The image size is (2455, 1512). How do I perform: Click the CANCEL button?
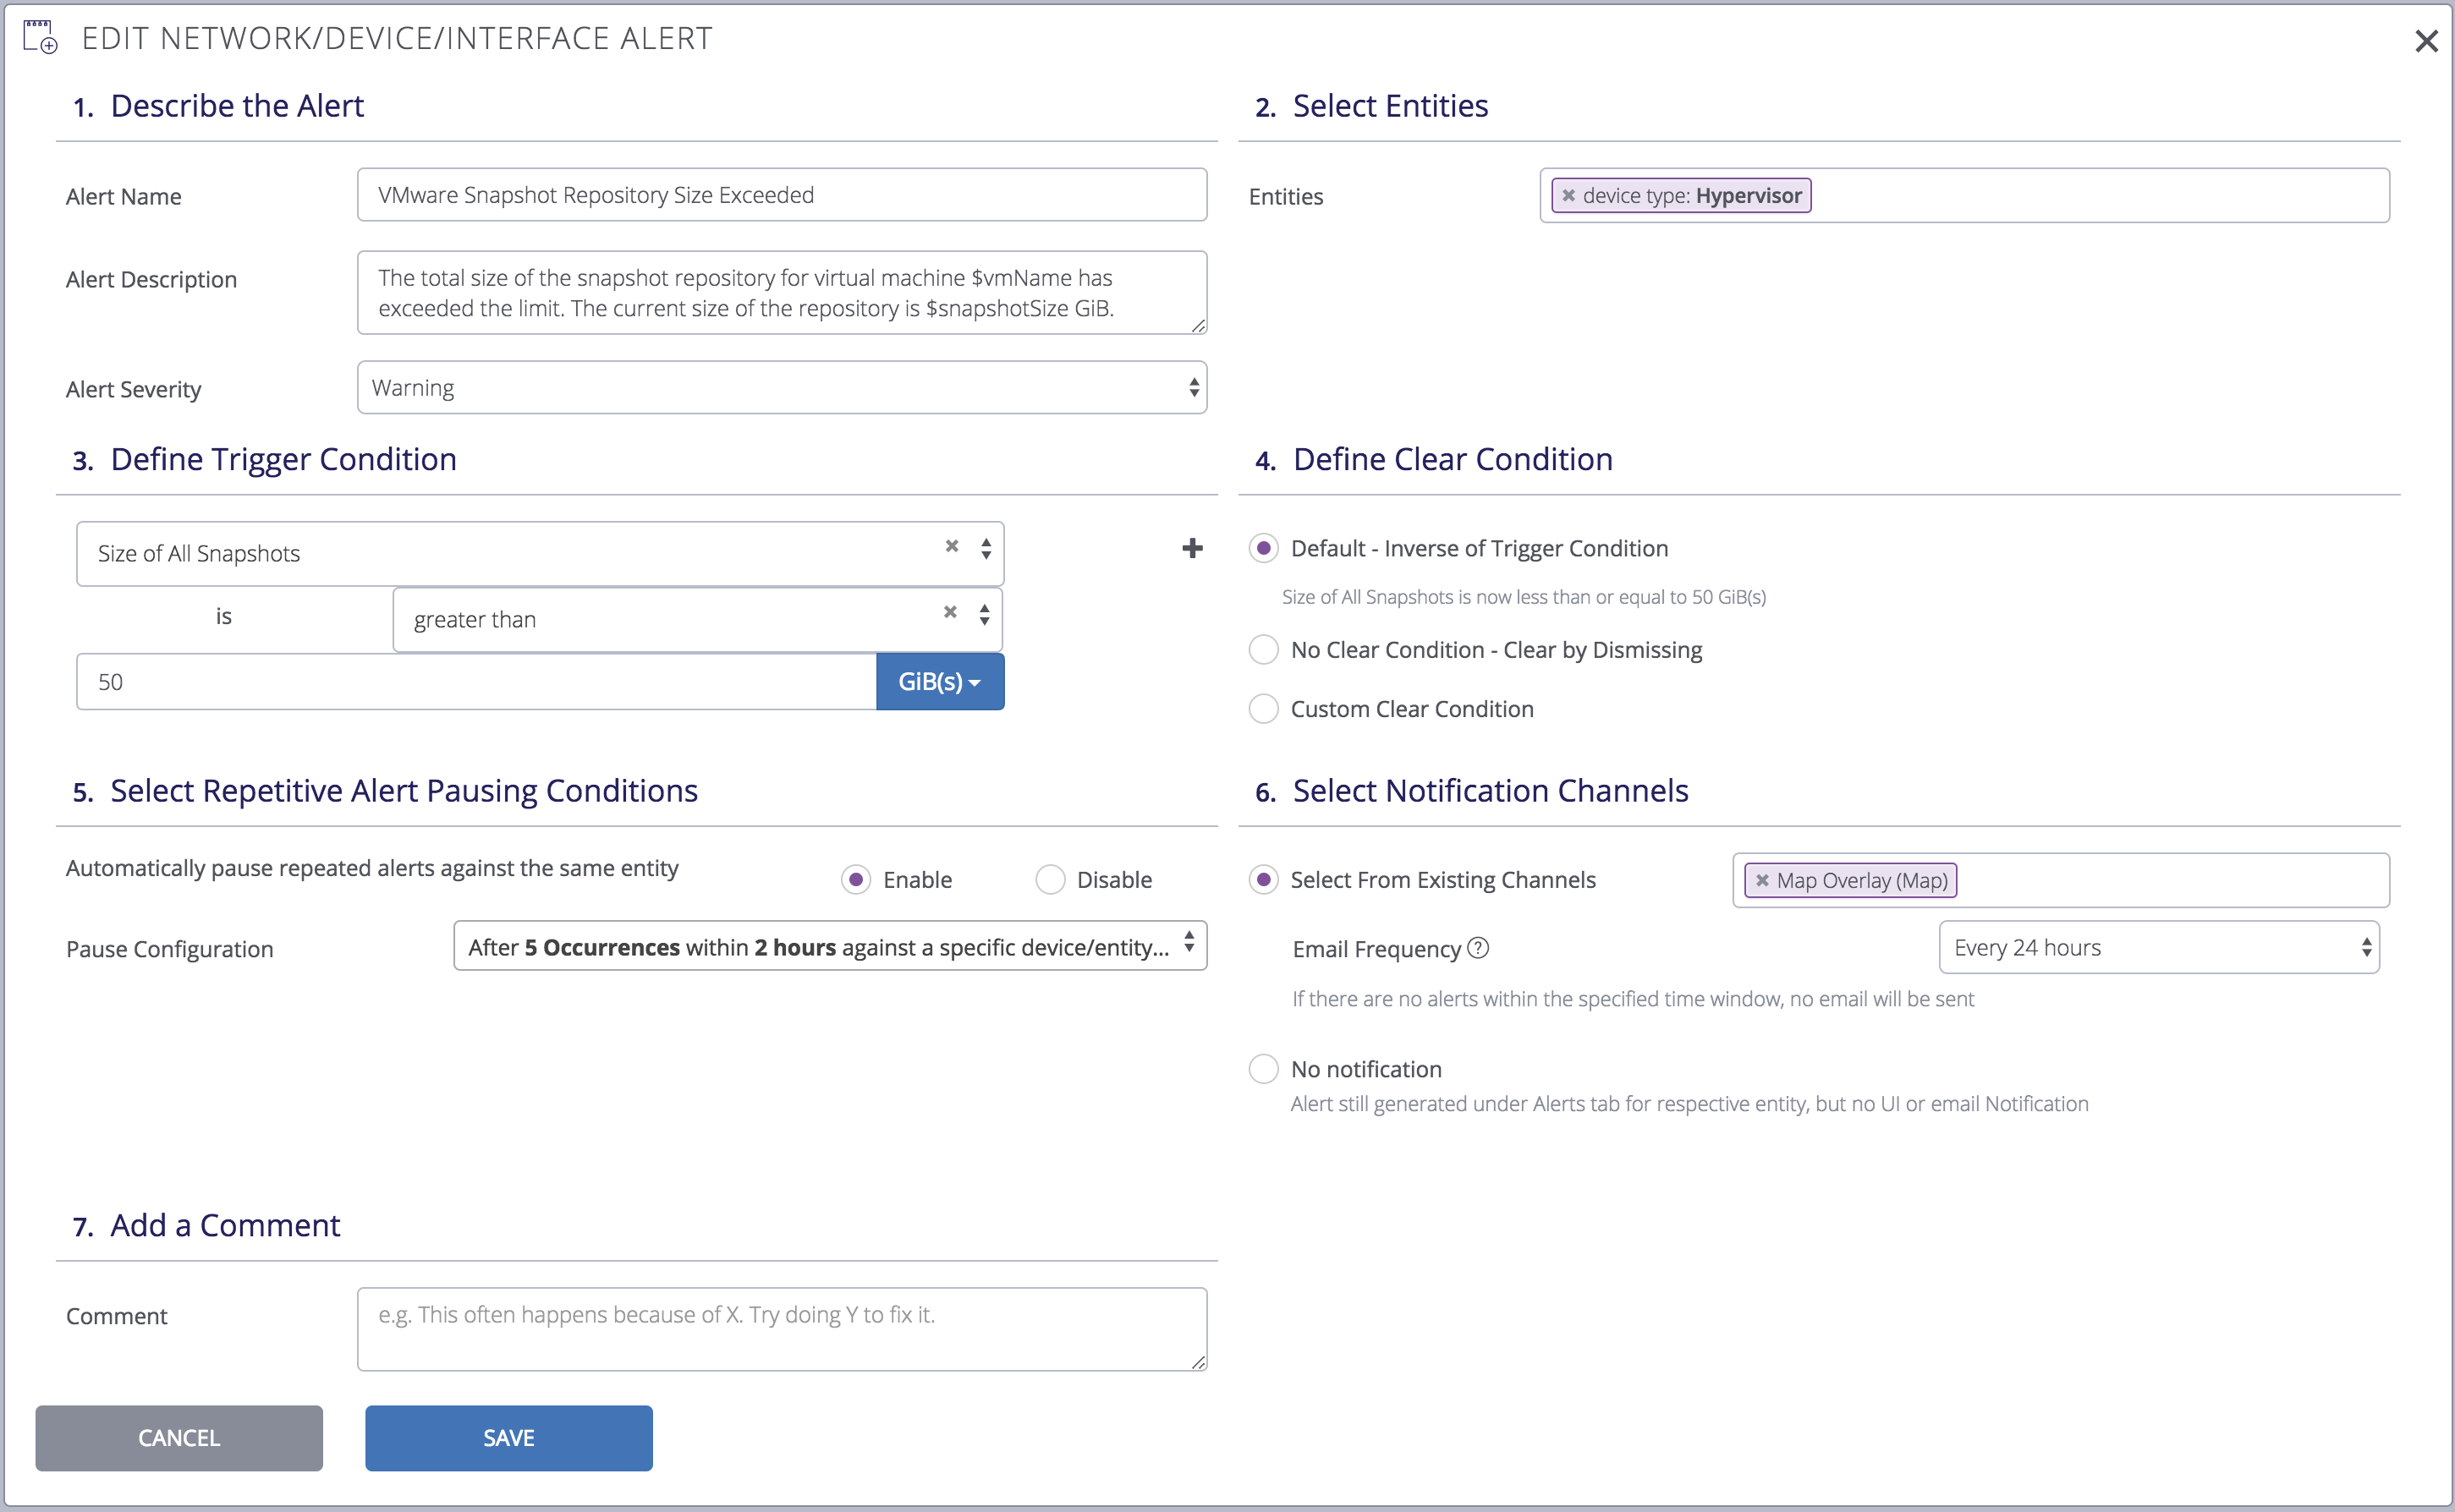pyautogui.click(x=179, y=1438)
